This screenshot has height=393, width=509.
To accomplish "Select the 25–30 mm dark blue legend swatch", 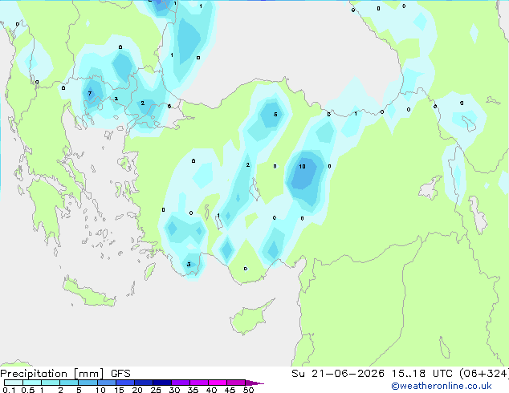I will coord(161,383).
